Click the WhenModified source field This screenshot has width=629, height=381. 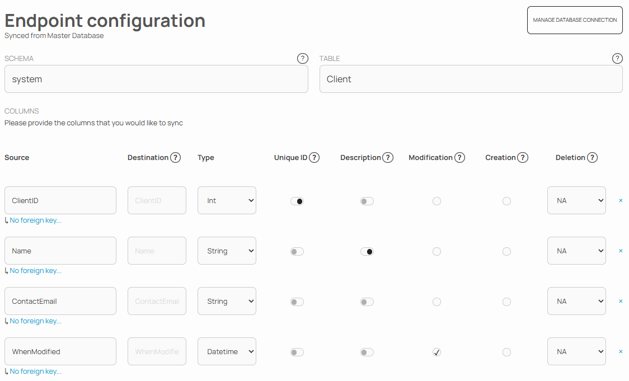(60, 351)
